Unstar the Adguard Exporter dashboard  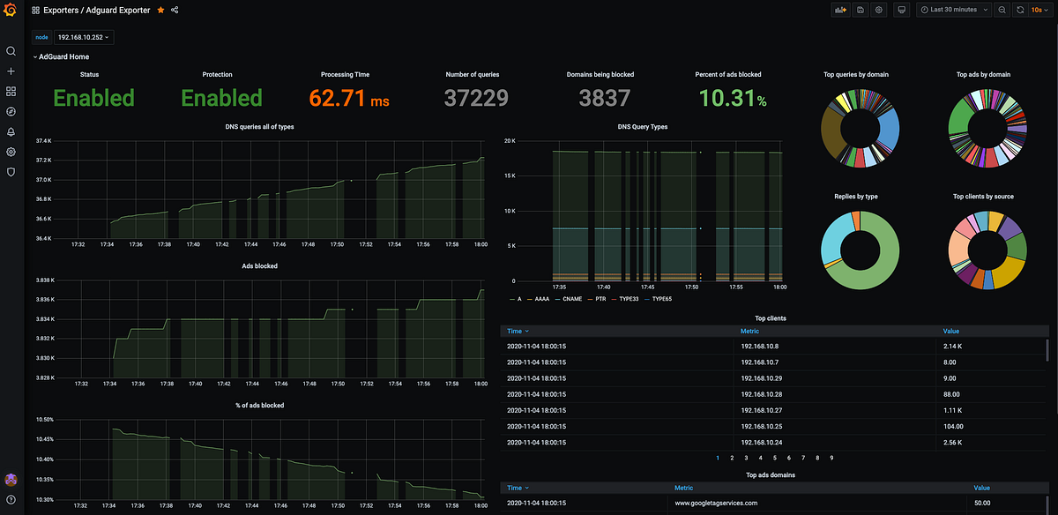[159, 11]
